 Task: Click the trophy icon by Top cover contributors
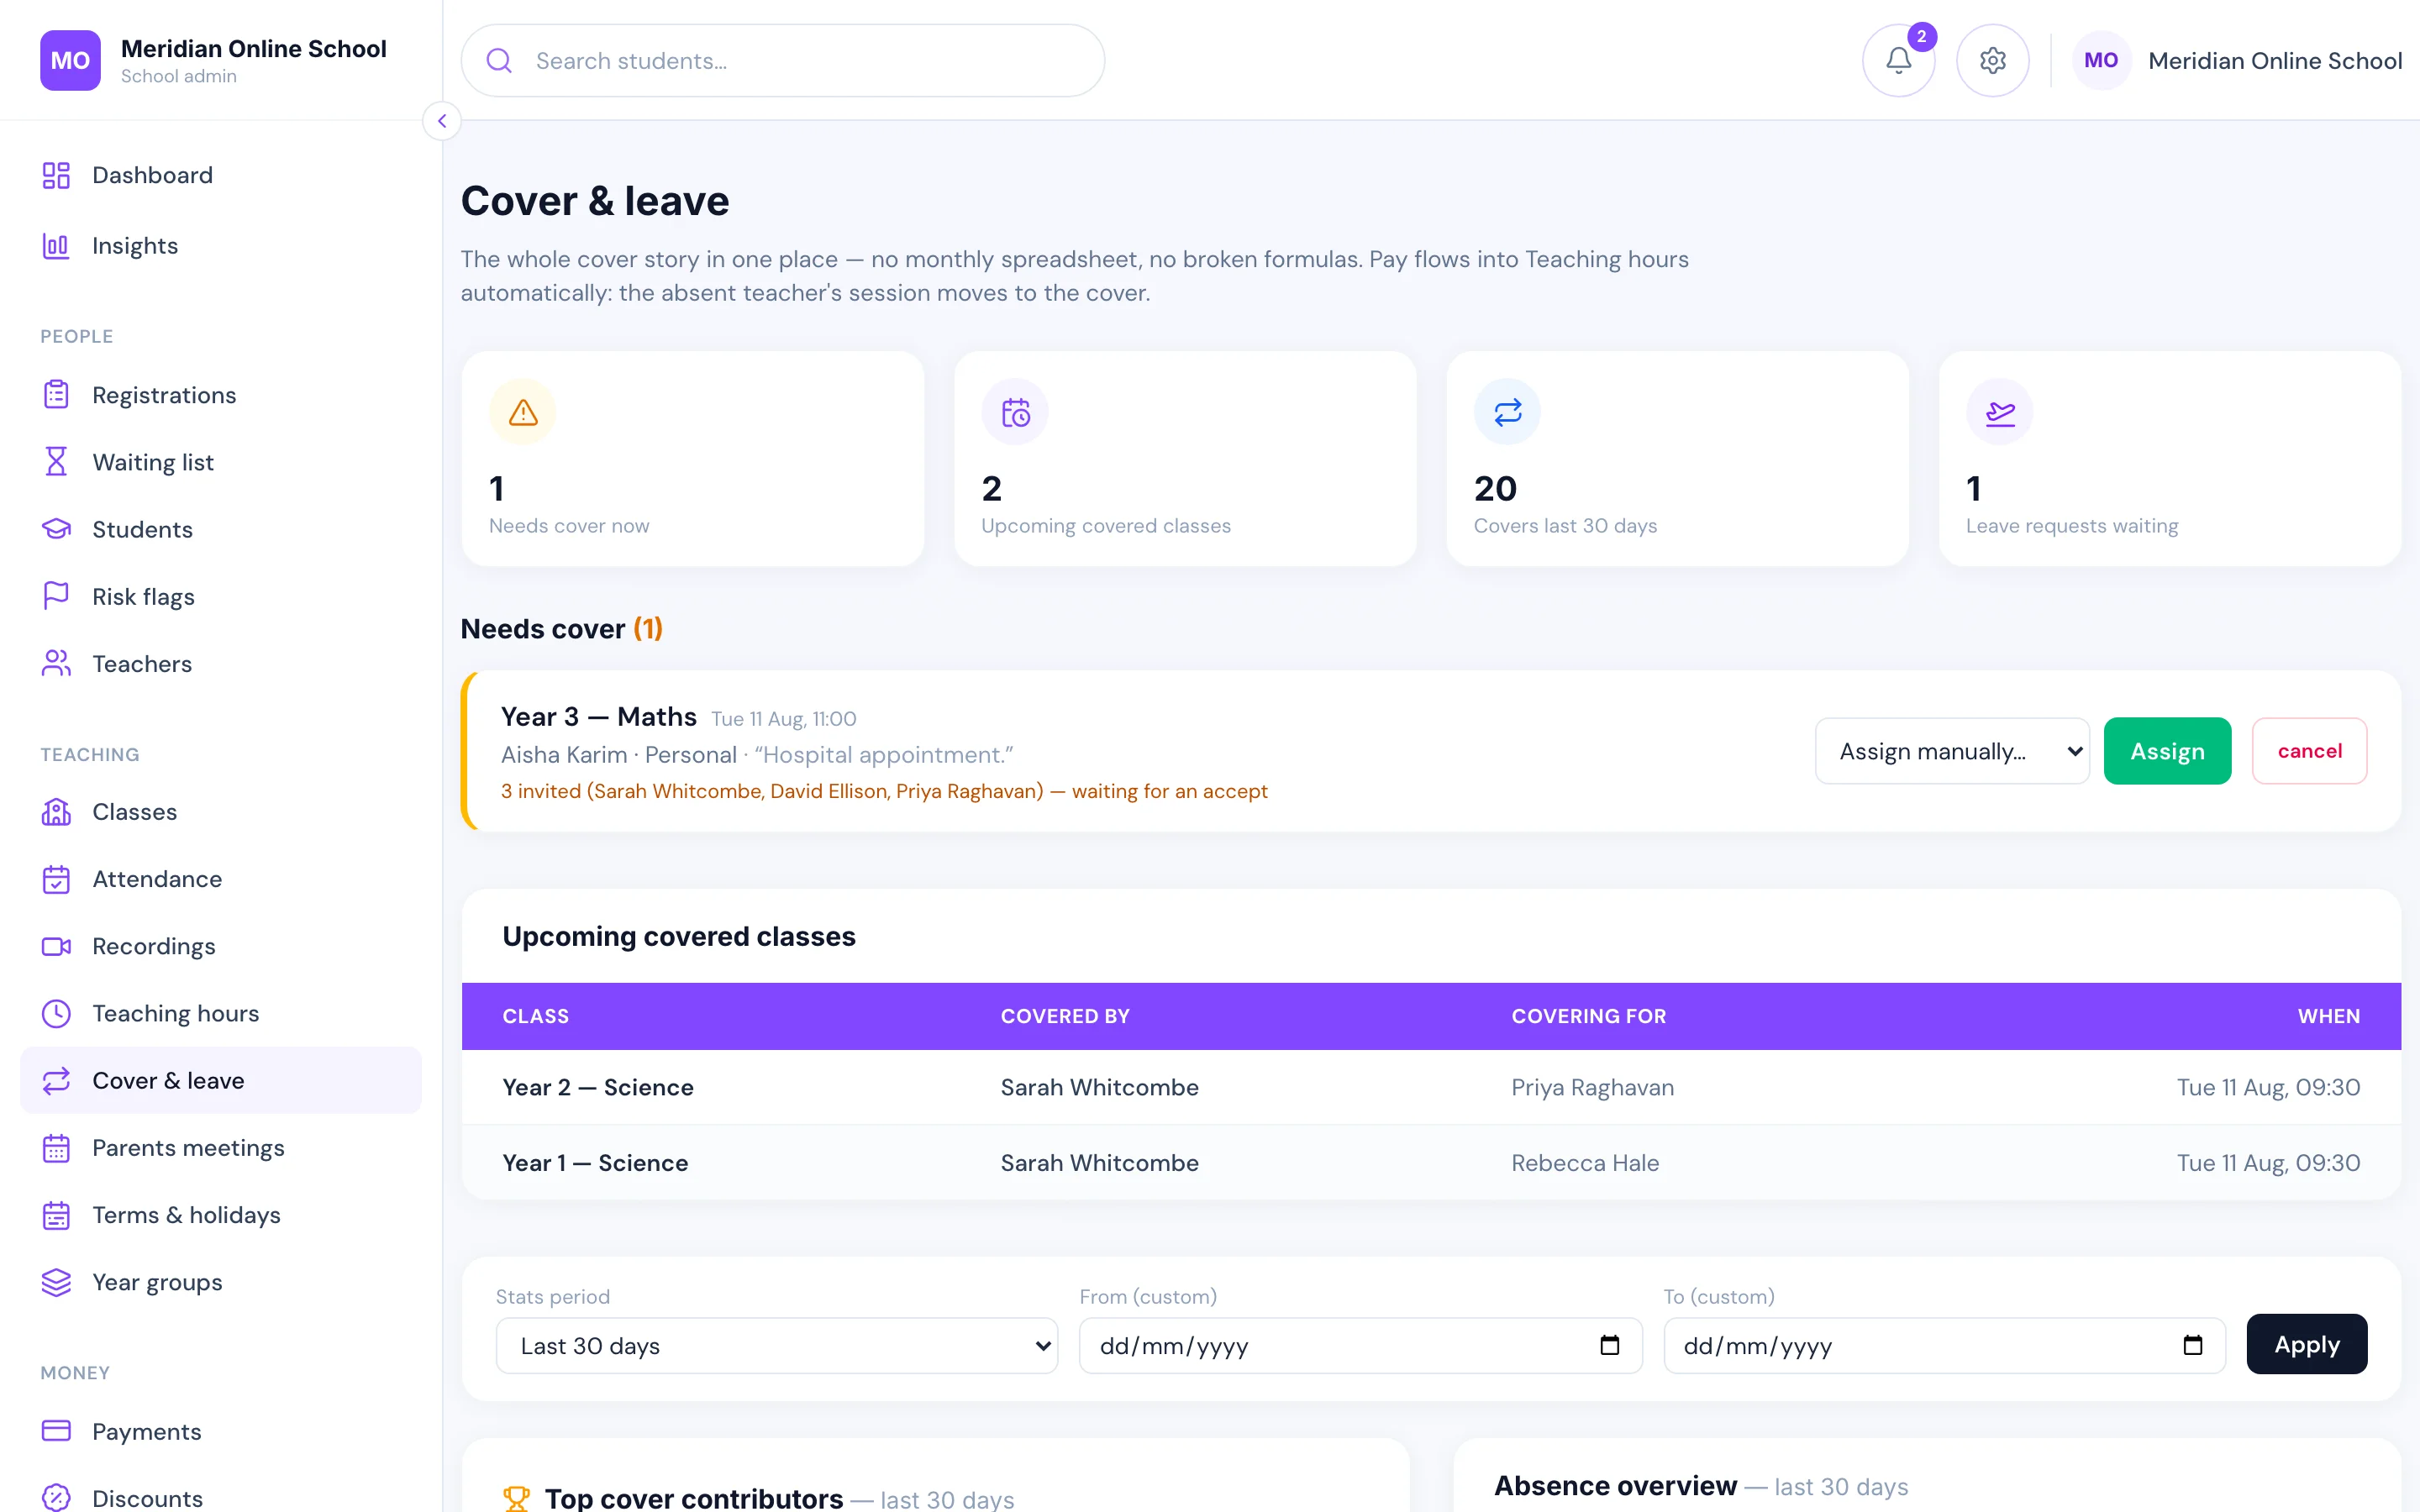coord(516,1498)
